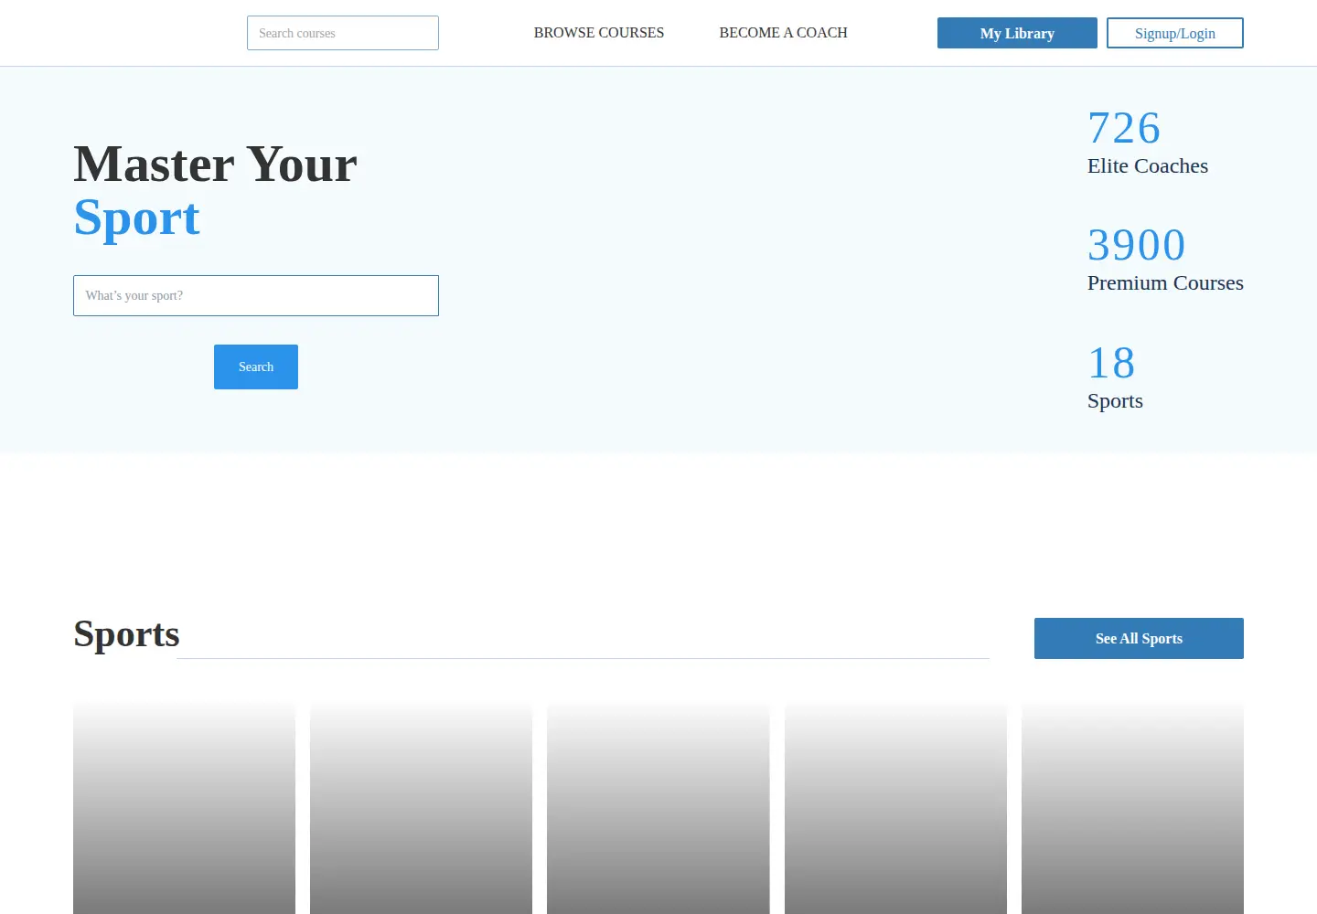This screenshot has height=914, width=1317.
Task: Open BROWSE COURSES menu item
Action: pyautogui.click(x=599, y=33)
